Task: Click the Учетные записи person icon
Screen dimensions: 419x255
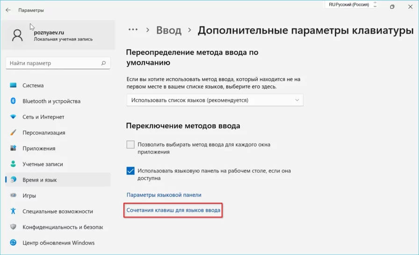Action: 13,164
